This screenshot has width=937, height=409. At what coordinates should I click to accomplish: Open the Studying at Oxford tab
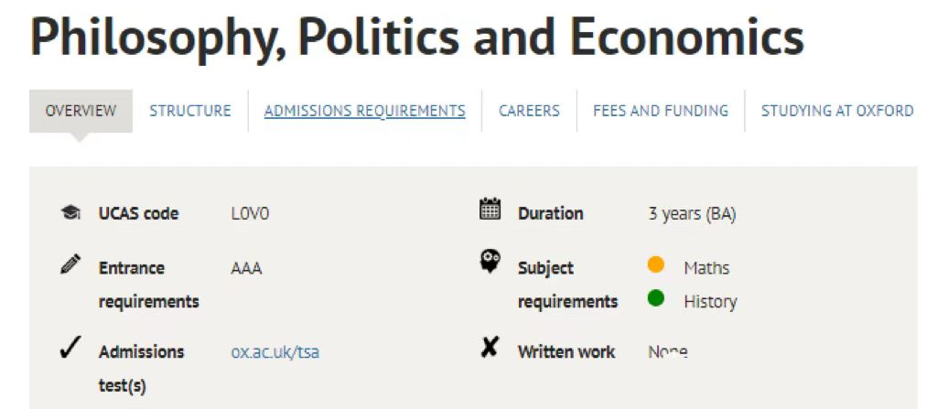pos(836,112)
